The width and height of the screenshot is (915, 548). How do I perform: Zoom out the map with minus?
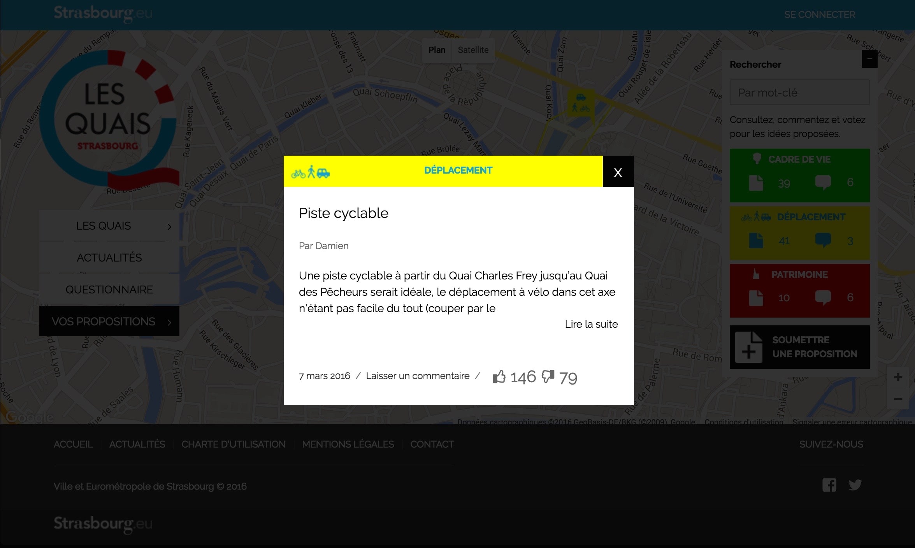click(898, 399)
